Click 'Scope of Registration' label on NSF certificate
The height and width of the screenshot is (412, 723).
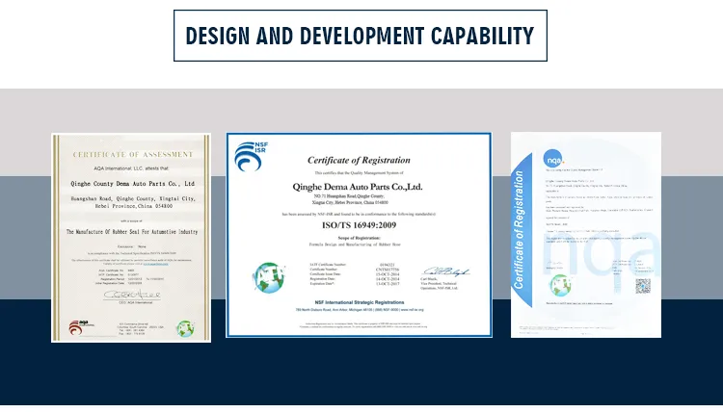(x=360, y=238)
